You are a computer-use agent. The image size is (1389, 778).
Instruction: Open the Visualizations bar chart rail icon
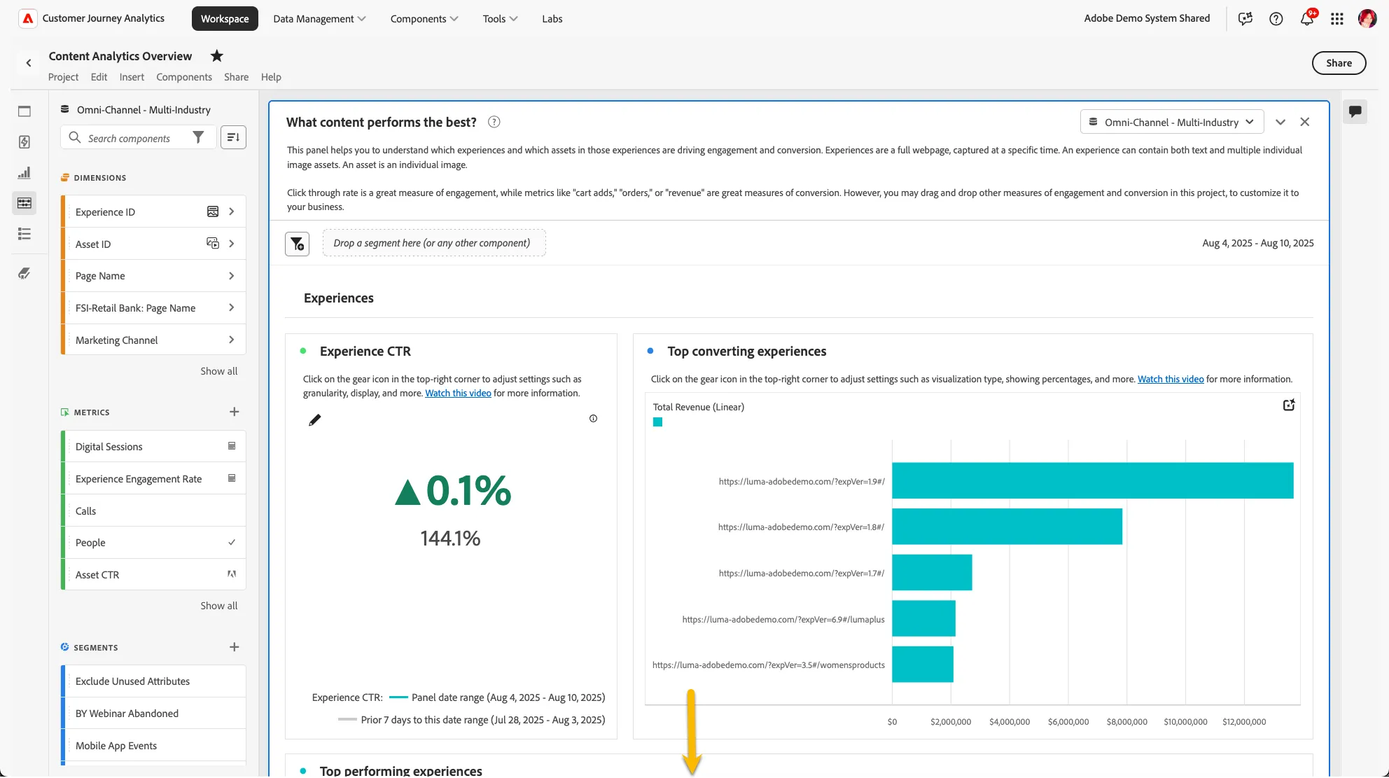point(25,173)
